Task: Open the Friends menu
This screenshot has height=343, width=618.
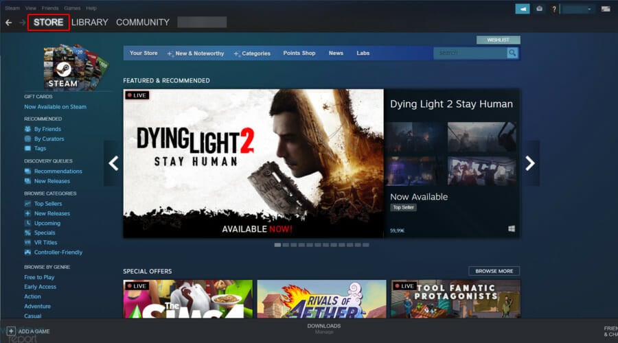Action: point(50,8)
